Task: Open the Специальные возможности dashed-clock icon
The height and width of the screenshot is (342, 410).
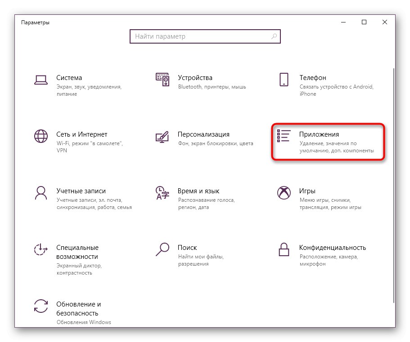Action: point(41,249)
